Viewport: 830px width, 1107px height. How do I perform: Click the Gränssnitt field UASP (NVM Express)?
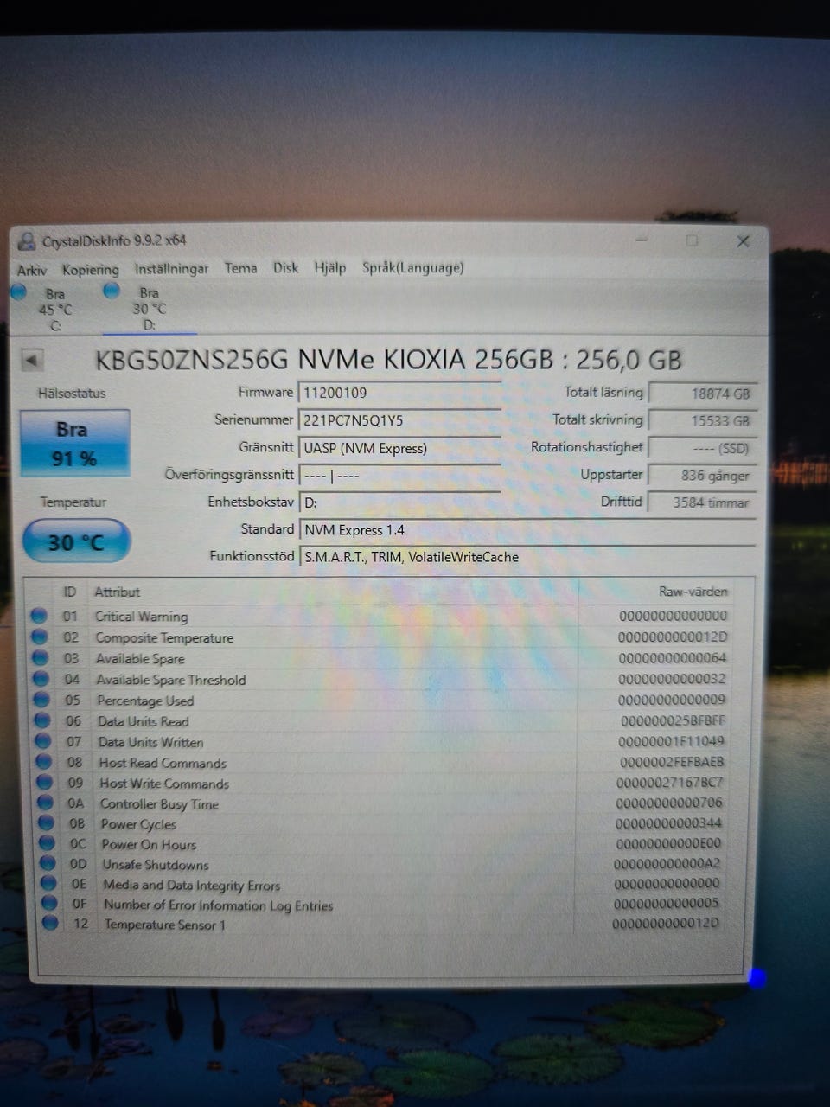(399, 448)
